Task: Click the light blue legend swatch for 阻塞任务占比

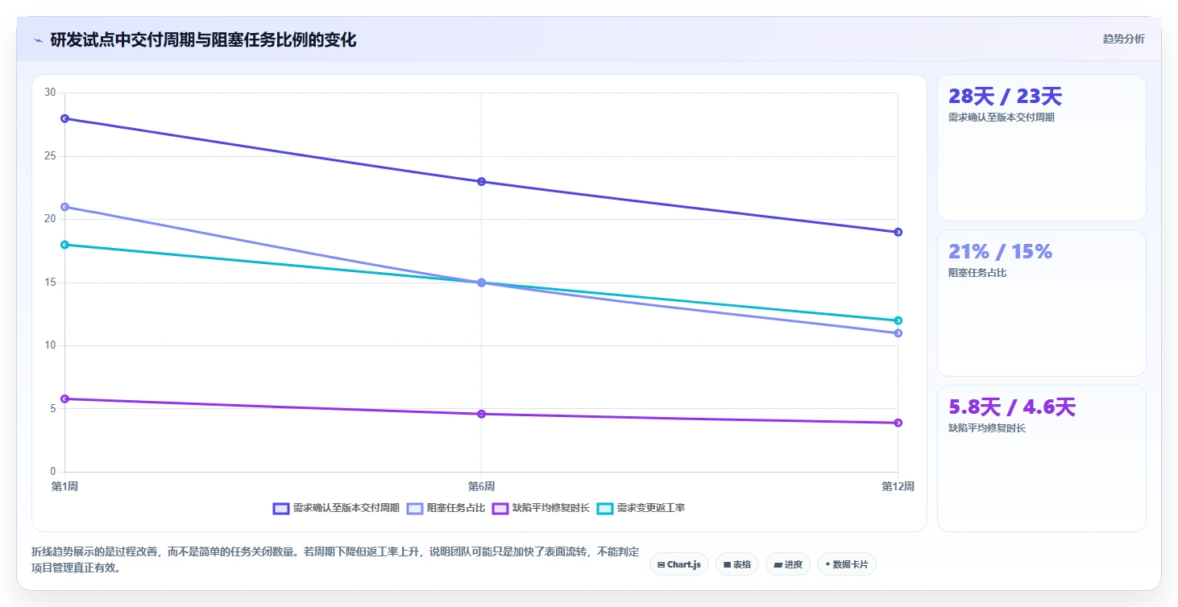Action: click(415, 508)
